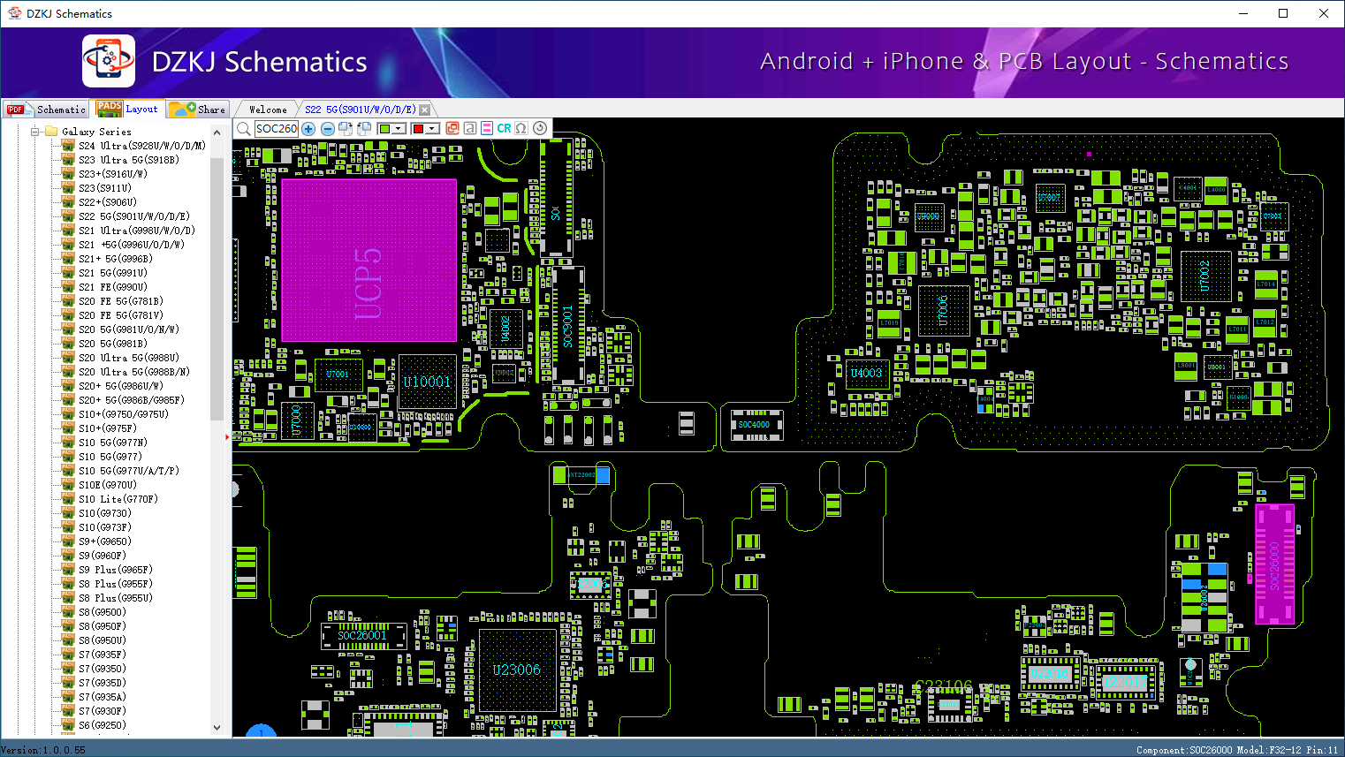Click the circular reset arrow icon
This screenshot has width=1345, height=757.
540,129
